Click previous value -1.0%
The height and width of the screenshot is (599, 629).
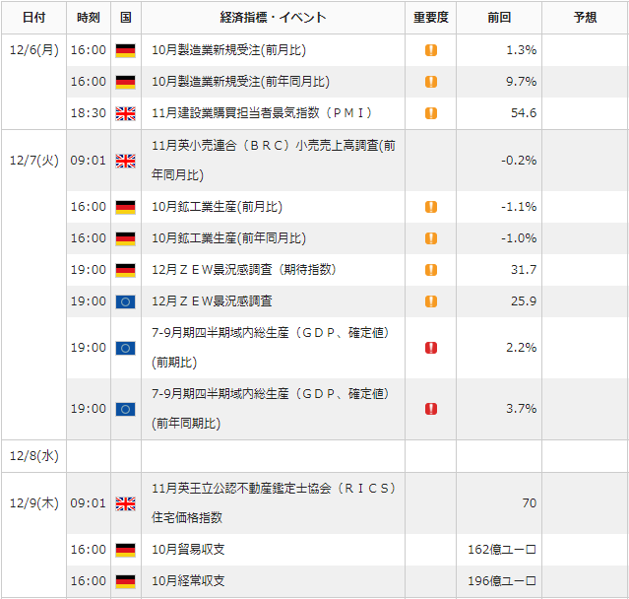click(x=519, y=238)
